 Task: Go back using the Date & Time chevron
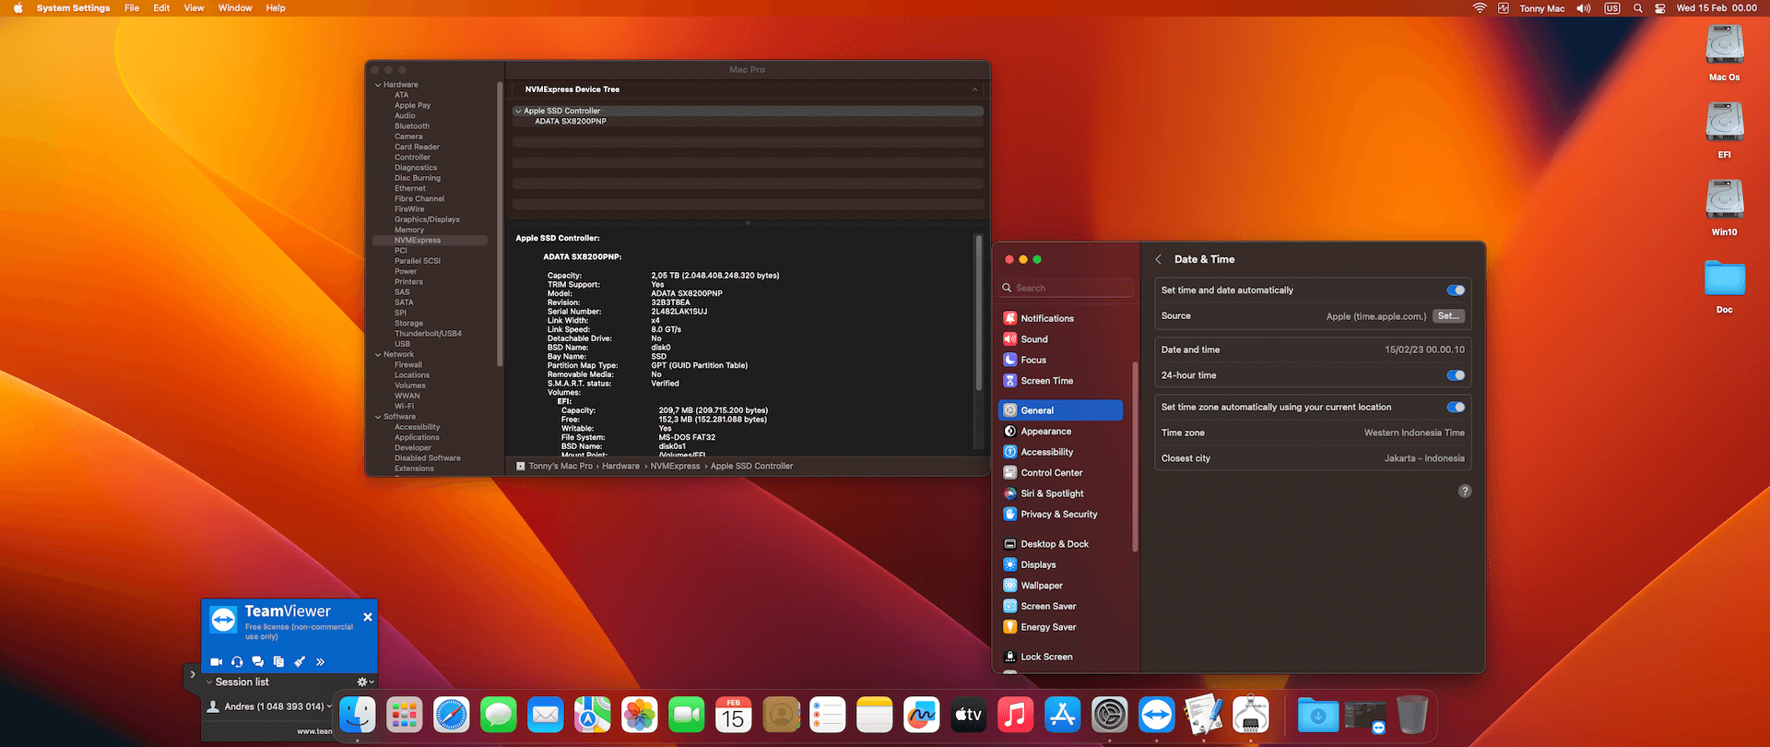pyautogui.click(x=1159, y=260)
